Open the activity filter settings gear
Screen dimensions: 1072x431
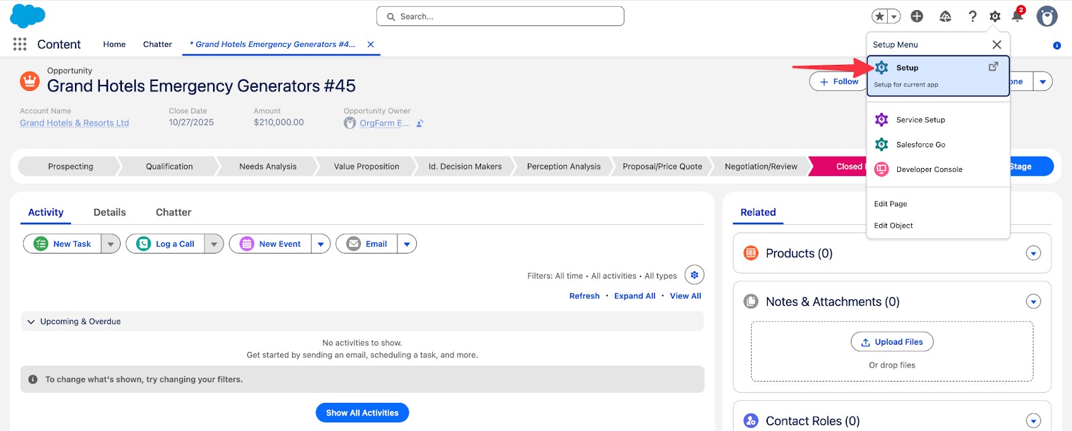695,275
